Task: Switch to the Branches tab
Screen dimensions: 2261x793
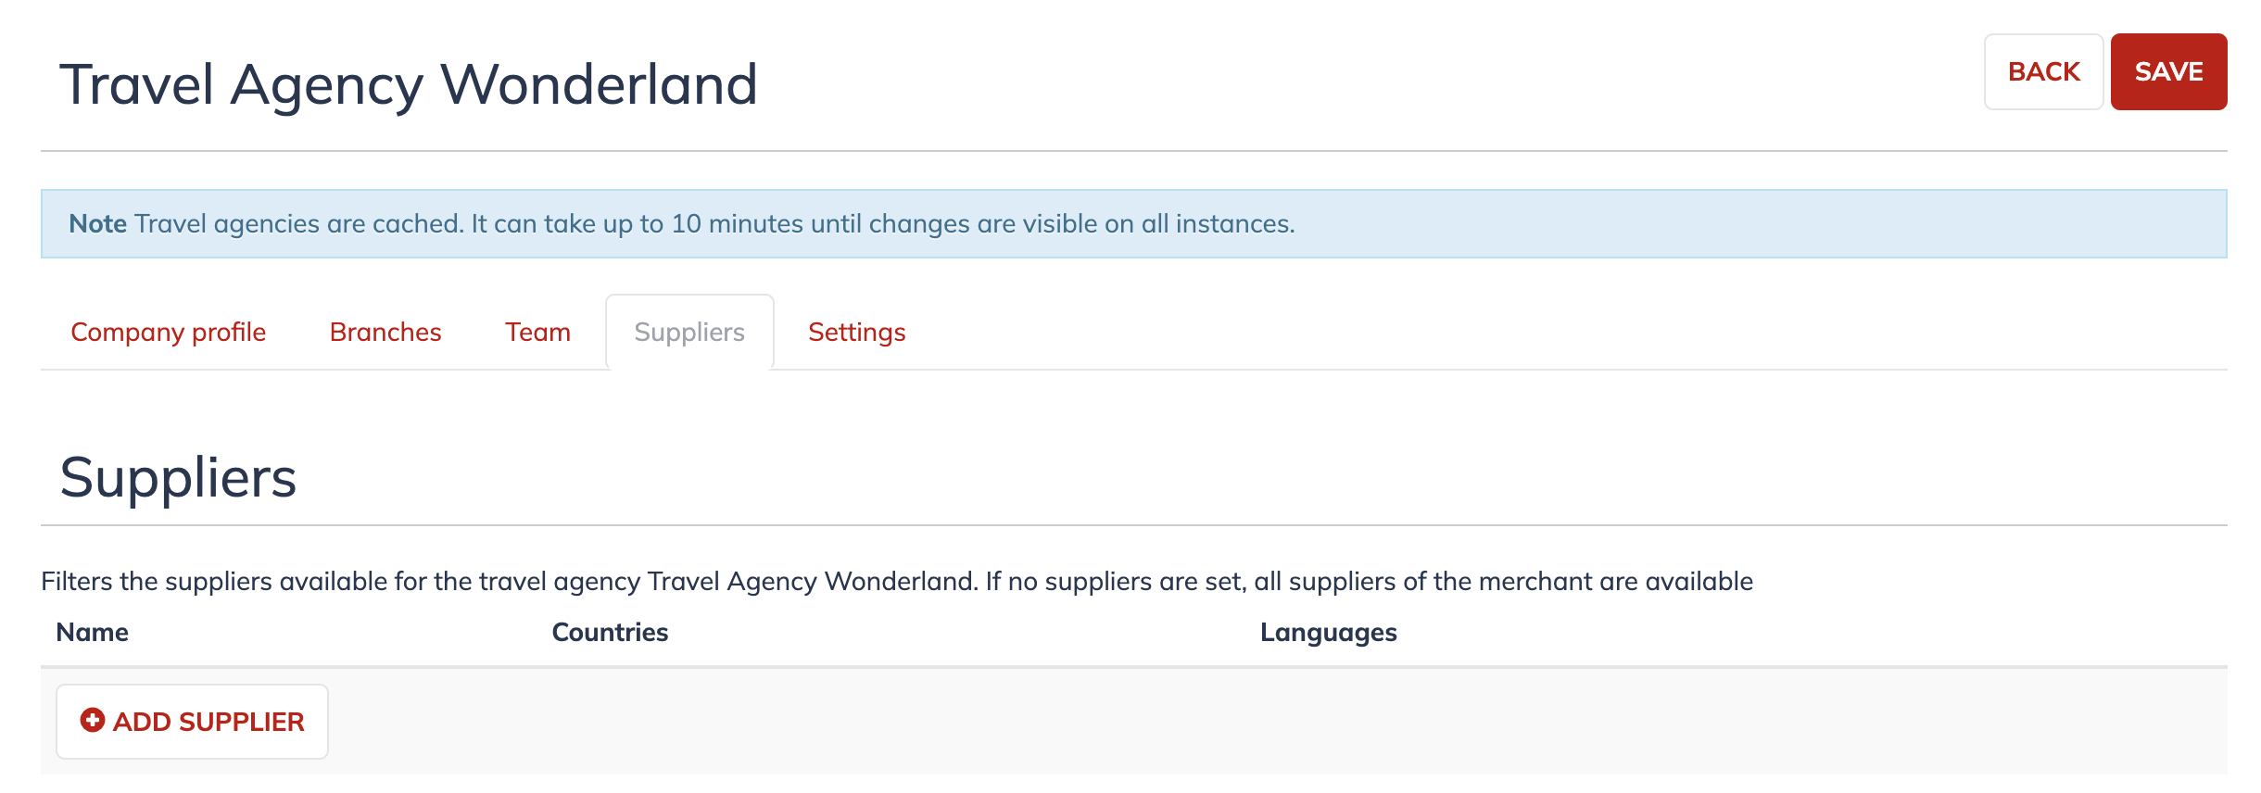Action: (385, 332)
